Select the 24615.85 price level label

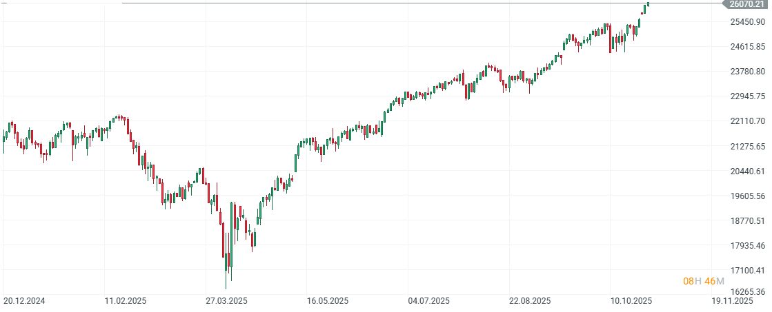pos(748,47)
